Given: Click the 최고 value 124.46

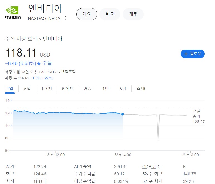Looking at the screenshot, I should tap(40, 174).
